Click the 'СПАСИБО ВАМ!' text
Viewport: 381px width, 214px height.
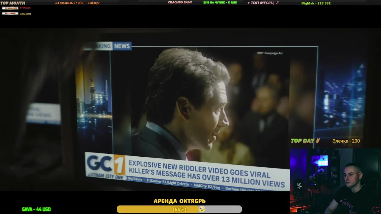coord(180,2)
